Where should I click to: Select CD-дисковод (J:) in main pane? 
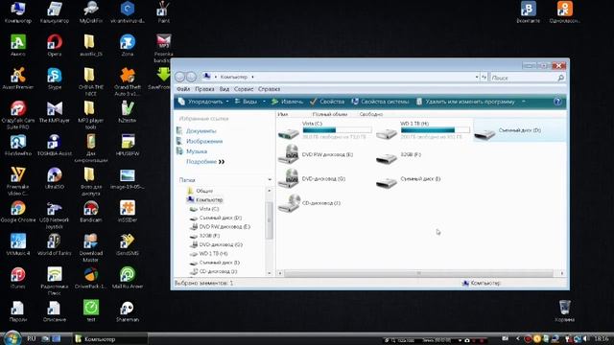point(310,203)
